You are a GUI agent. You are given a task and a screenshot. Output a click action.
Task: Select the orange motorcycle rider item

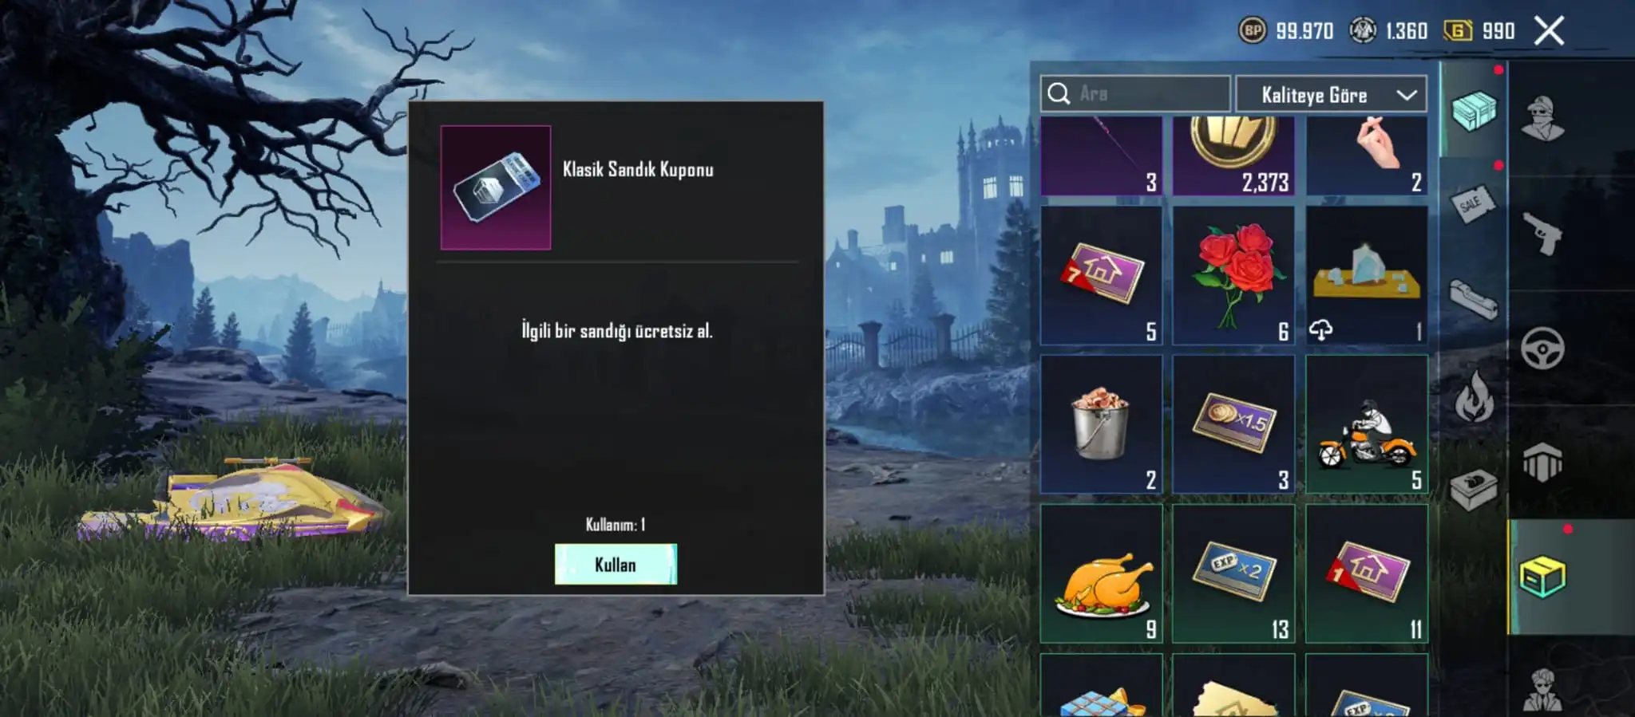pyautogui.click(x=1367, y=424)
